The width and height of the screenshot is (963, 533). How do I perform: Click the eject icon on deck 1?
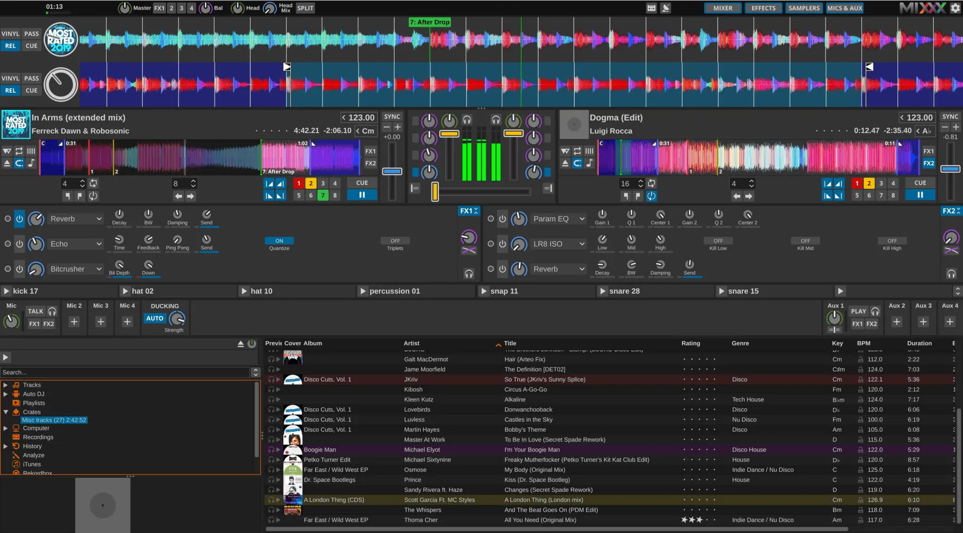coord(7,163)
